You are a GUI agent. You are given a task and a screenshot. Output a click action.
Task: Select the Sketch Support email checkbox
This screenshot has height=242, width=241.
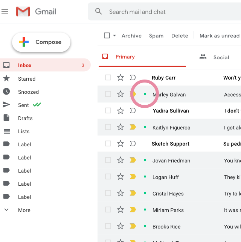(108, 144)
